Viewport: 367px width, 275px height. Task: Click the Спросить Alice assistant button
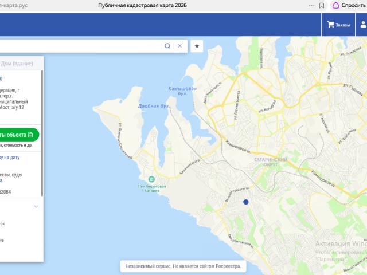click(349, 5)
